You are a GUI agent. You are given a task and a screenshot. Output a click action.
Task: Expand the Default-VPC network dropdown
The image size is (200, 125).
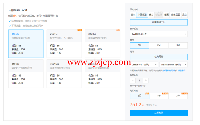pos(144,64)
